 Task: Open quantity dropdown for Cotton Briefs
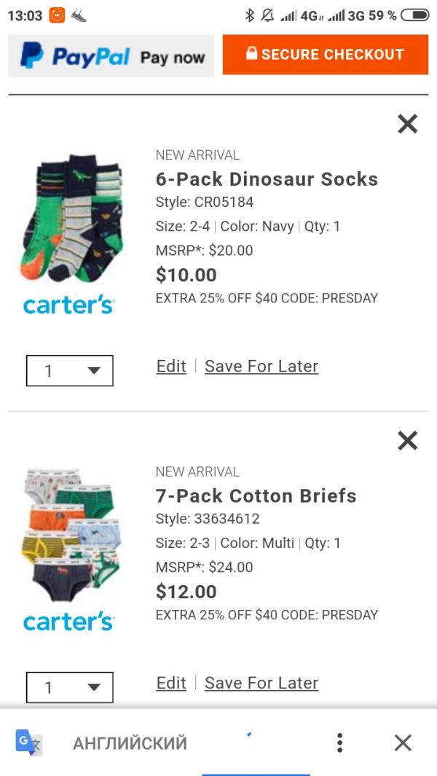70,687
